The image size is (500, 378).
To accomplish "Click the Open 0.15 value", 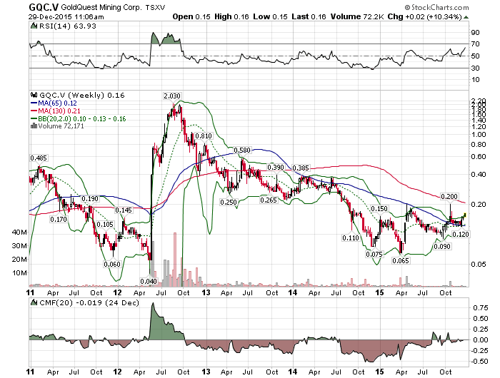I will click(x=191, y=16).
